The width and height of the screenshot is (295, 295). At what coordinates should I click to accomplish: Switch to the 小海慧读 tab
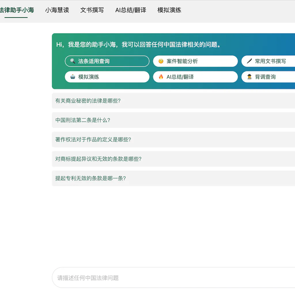pos(57,10)
